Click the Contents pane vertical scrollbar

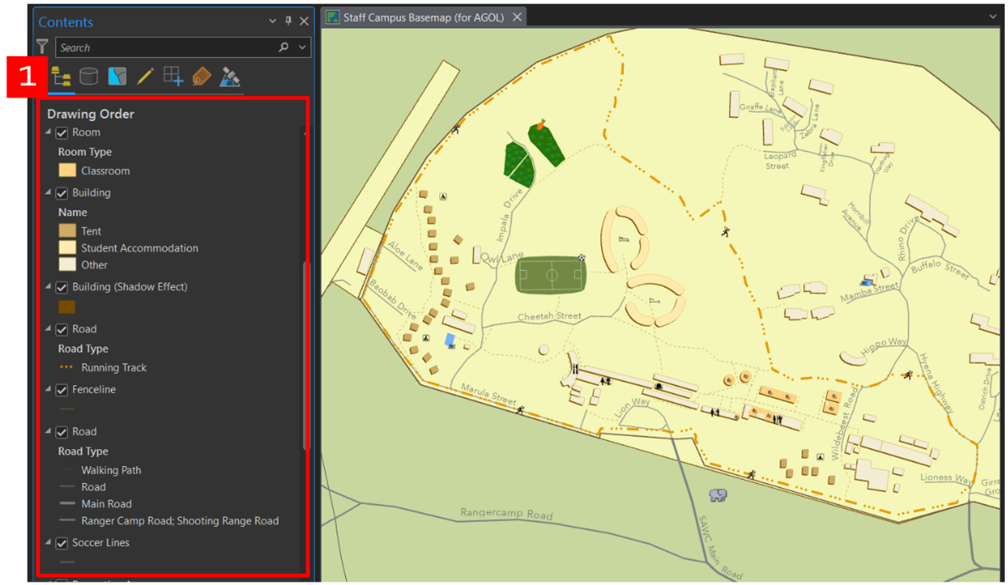pos(305,356)
